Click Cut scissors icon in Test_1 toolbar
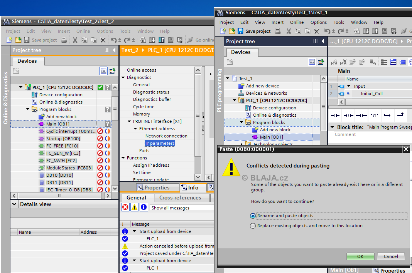 pos(289,31)
